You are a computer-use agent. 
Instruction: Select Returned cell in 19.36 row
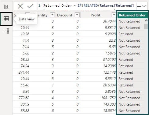pos(126,34)
